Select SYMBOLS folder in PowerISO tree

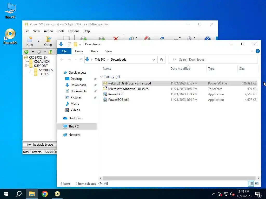tap(46, 70)
